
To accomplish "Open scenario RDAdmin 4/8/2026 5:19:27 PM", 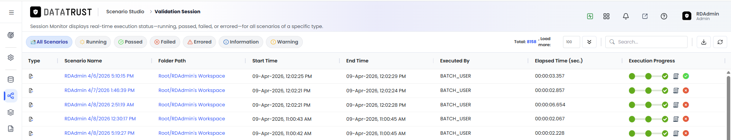I will click(x=99, y=133).
